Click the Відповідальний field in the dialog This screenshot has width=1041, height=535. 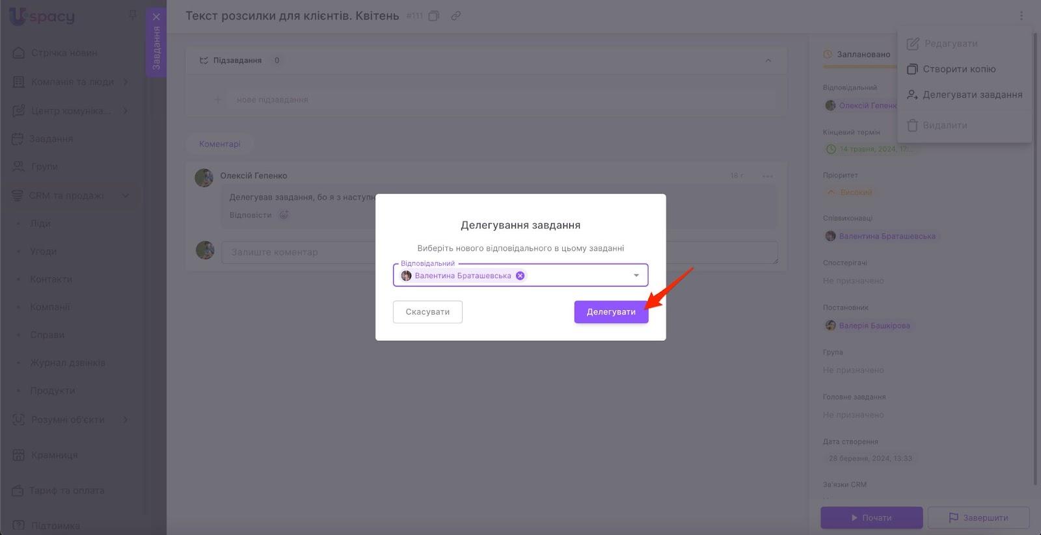coord(520,276)
